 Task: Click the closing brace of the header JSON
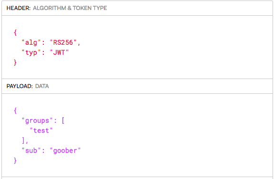click(15, 62)
